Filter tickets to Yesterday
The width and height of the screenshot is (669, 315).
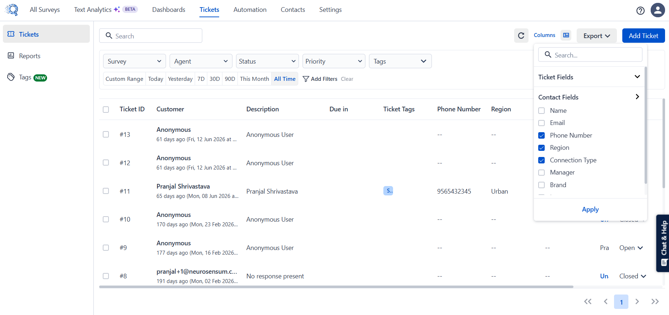point(180,79)
